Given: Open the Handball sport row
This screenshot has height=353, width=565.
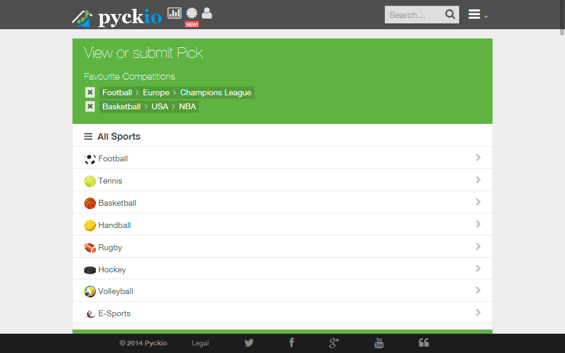Looking at the screenshot, I should (282, 224).
